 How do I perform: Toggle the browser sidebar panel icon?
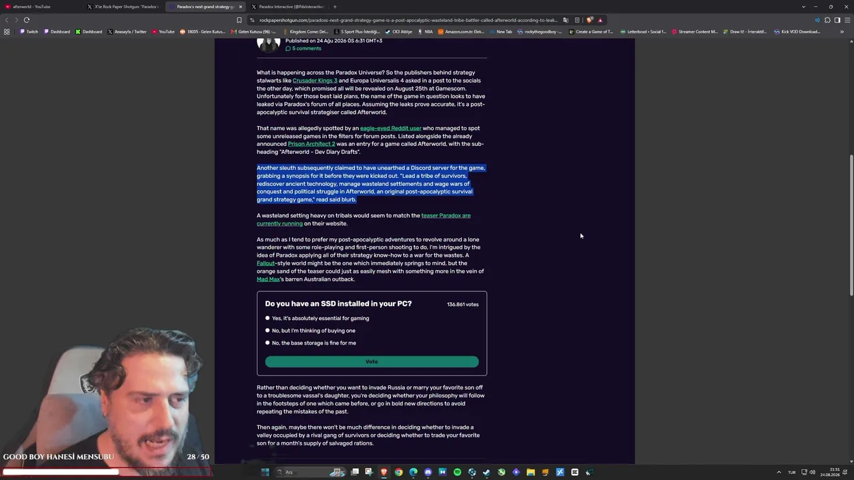tap(837, 20)
